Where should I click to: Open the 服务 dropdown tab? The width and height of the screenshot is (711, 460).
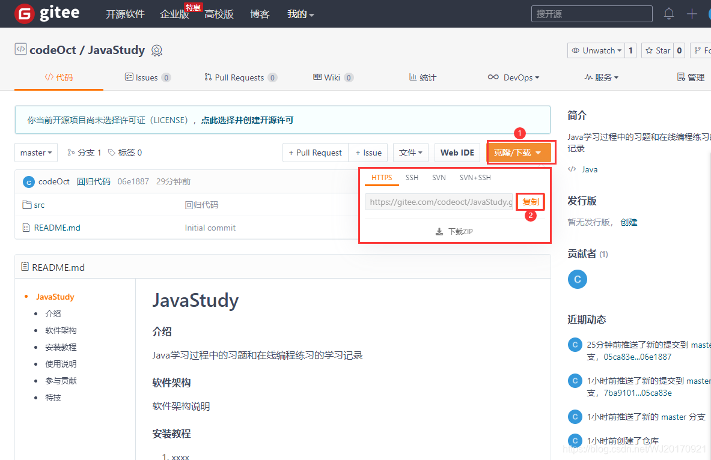[x=601, y=77]
